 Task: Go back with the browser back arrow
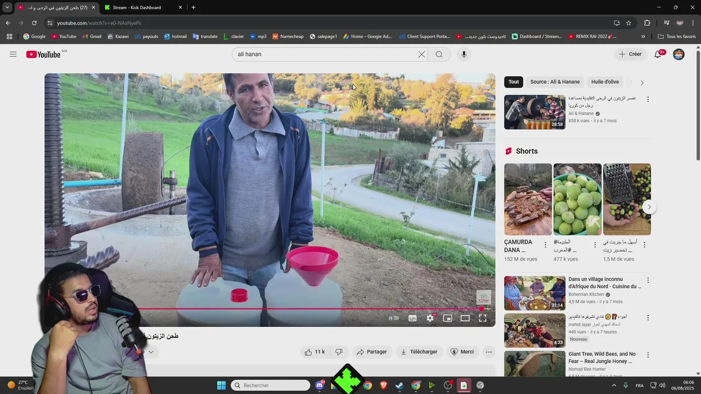[8, 23]
